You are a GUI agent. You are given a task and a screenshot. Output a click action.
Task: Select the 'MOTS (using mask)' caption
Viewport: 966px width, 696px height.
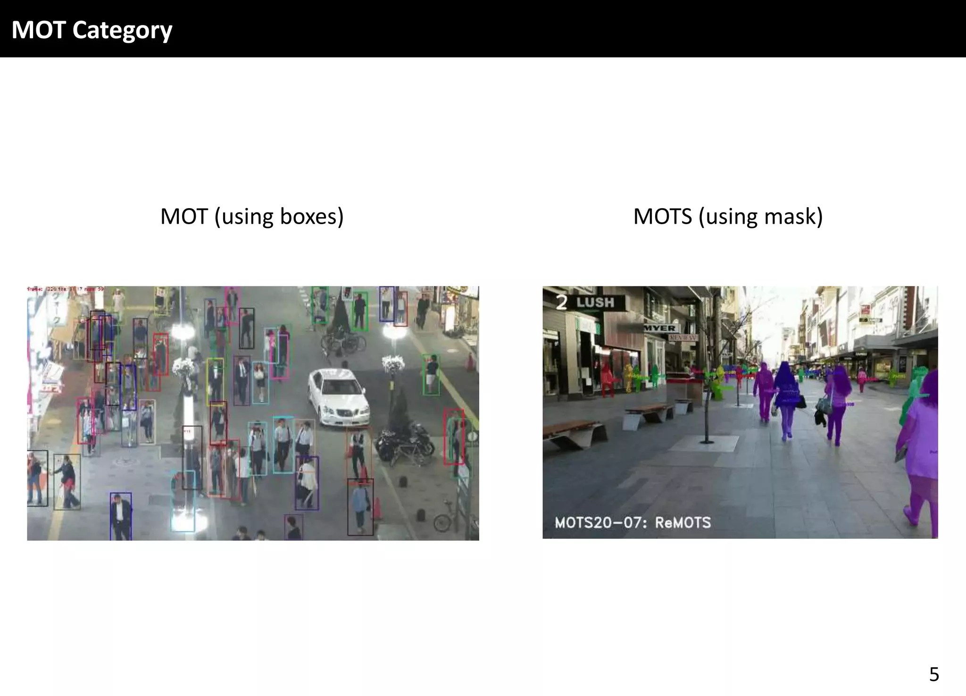728,217
